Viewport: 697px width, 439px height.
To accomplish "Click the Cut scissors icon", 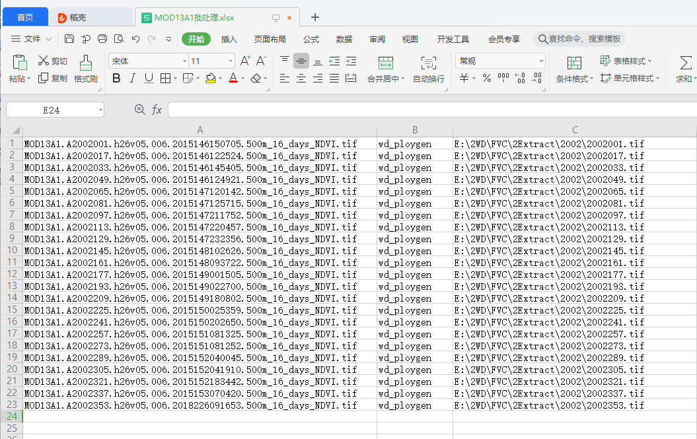I will [43, 61].
